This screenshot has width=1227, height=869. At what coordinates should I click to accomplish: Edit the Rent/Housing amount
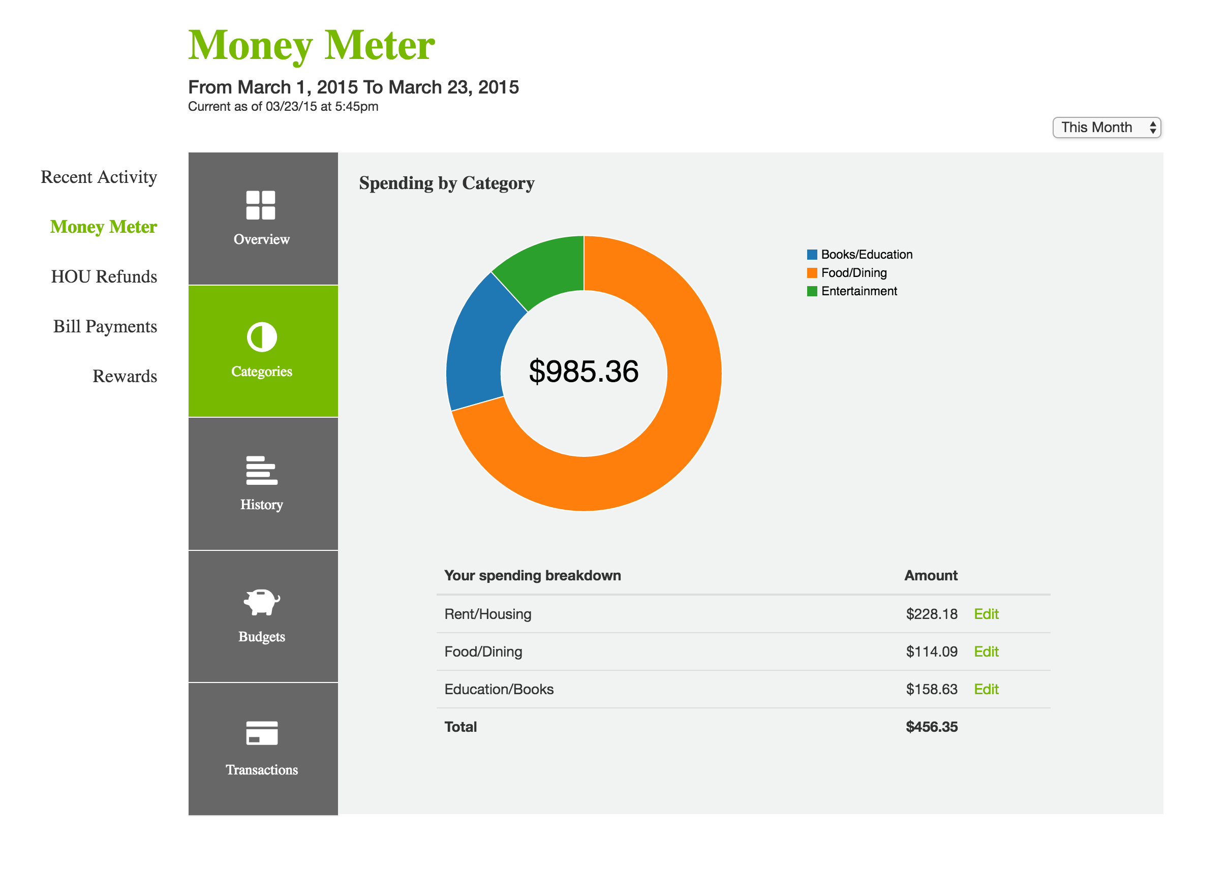(986, 614)
